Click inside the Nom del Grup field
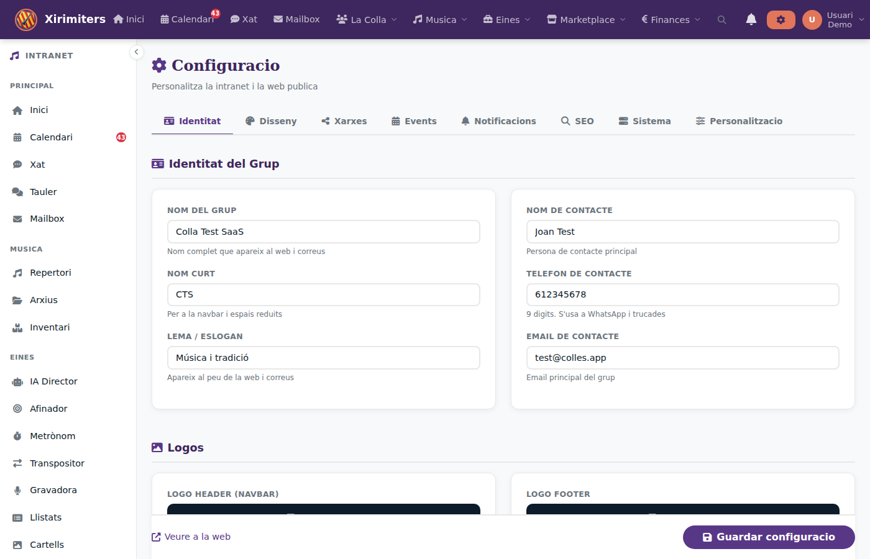Image resolution: width=870 pixels, height=559 pixels. [323, 231]
